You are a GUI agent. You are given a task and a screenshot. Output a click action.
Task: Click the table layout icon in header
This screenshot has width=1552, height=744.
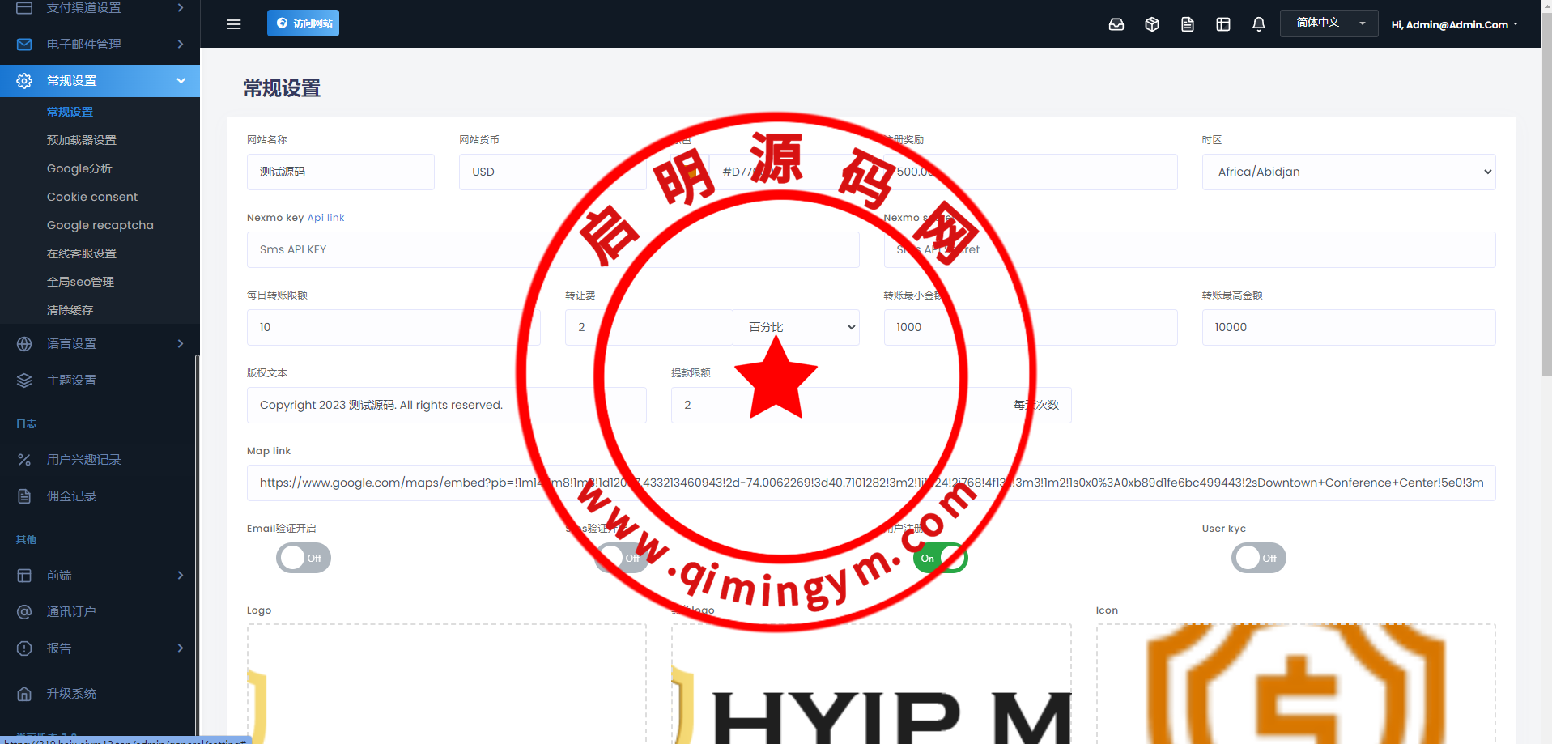(x=1223, y=24)
